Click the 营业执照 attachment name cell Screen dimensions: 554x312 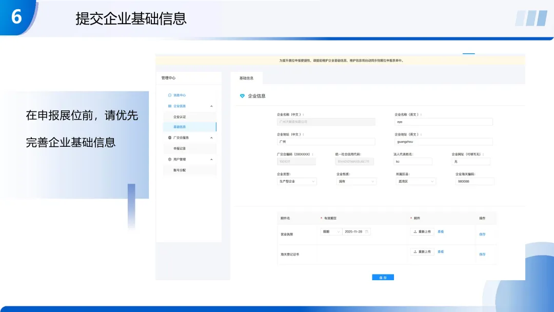pos(287,235)
